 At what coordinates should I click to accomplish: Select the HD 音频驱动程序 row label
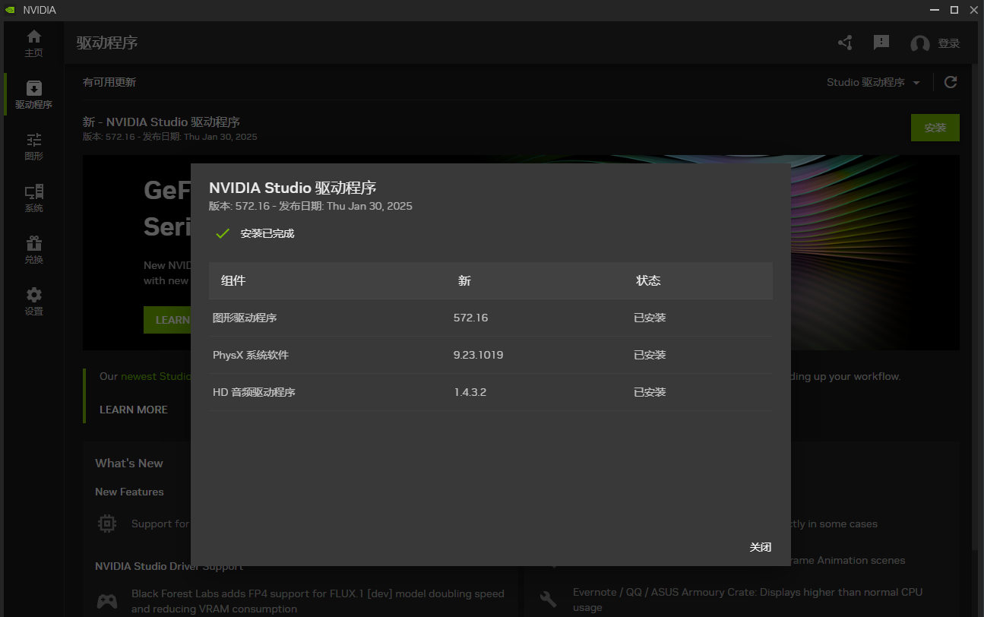pos(254,392)
